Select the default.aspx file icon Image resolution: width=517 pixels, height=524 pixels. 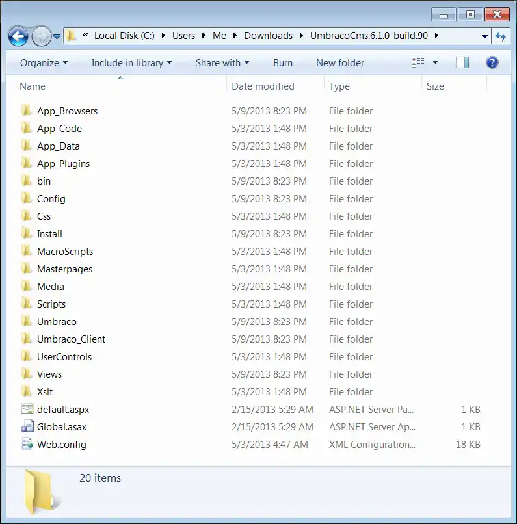tap(27, 409)
